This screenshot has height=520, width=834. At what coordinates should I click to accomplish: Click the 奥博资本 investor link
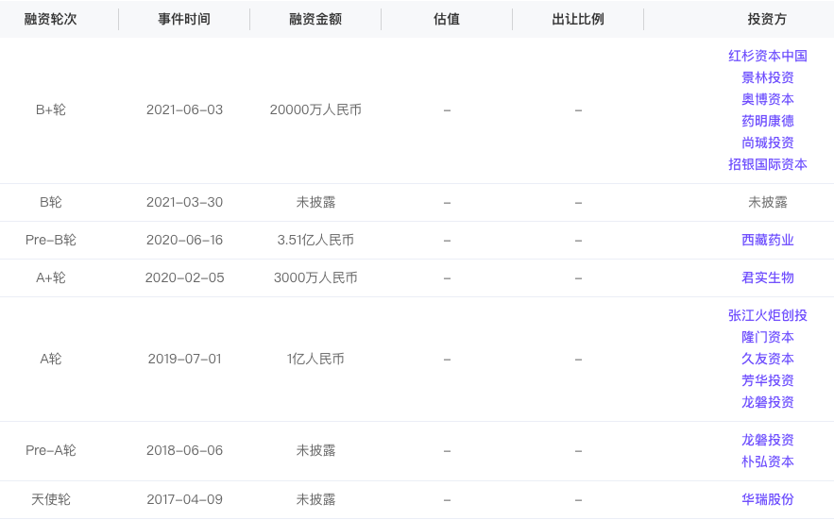tap(767, 99)
